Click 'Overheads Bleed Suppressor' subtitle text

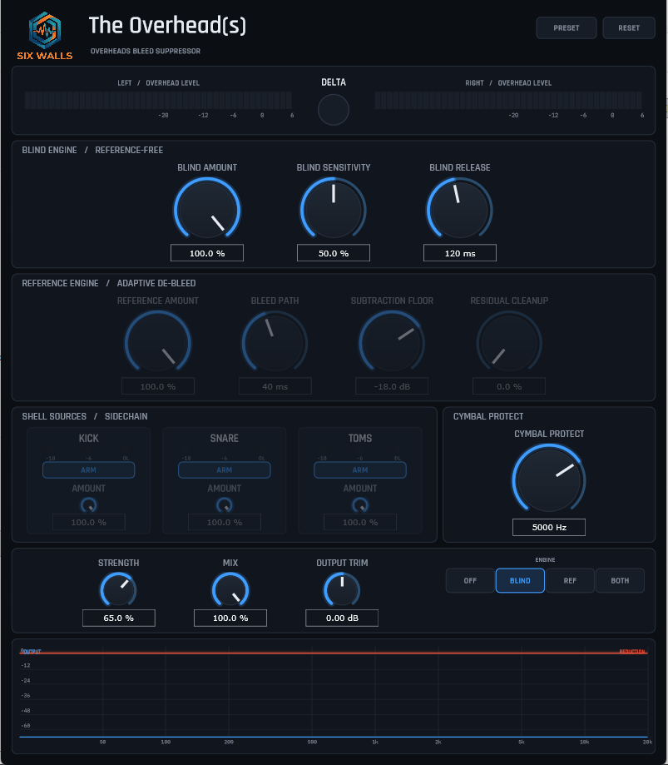tap(146, 51)
